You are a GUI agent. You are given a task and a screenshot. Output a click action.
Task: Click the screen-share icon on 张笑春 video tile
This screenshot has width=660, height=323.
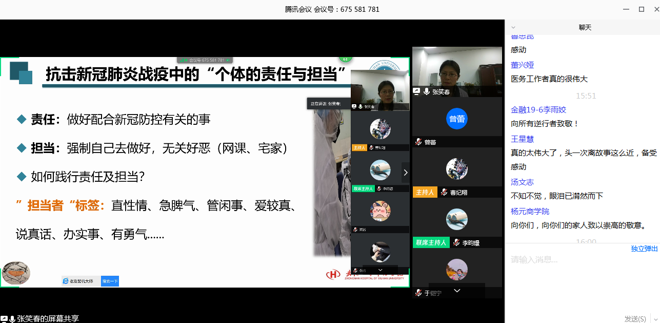(x=417, y=91)
